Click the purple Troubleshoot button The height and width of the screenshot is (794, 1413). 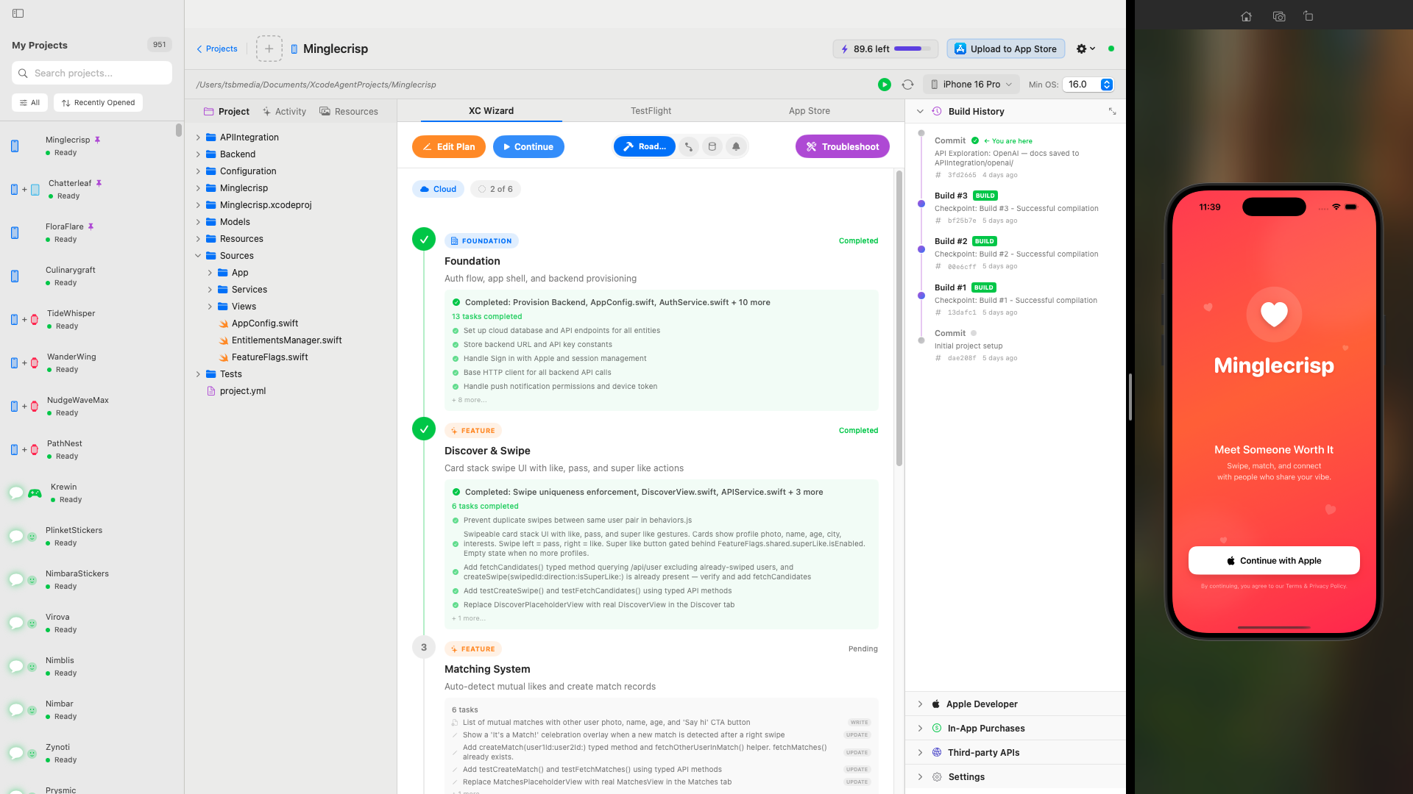[842, 146]
